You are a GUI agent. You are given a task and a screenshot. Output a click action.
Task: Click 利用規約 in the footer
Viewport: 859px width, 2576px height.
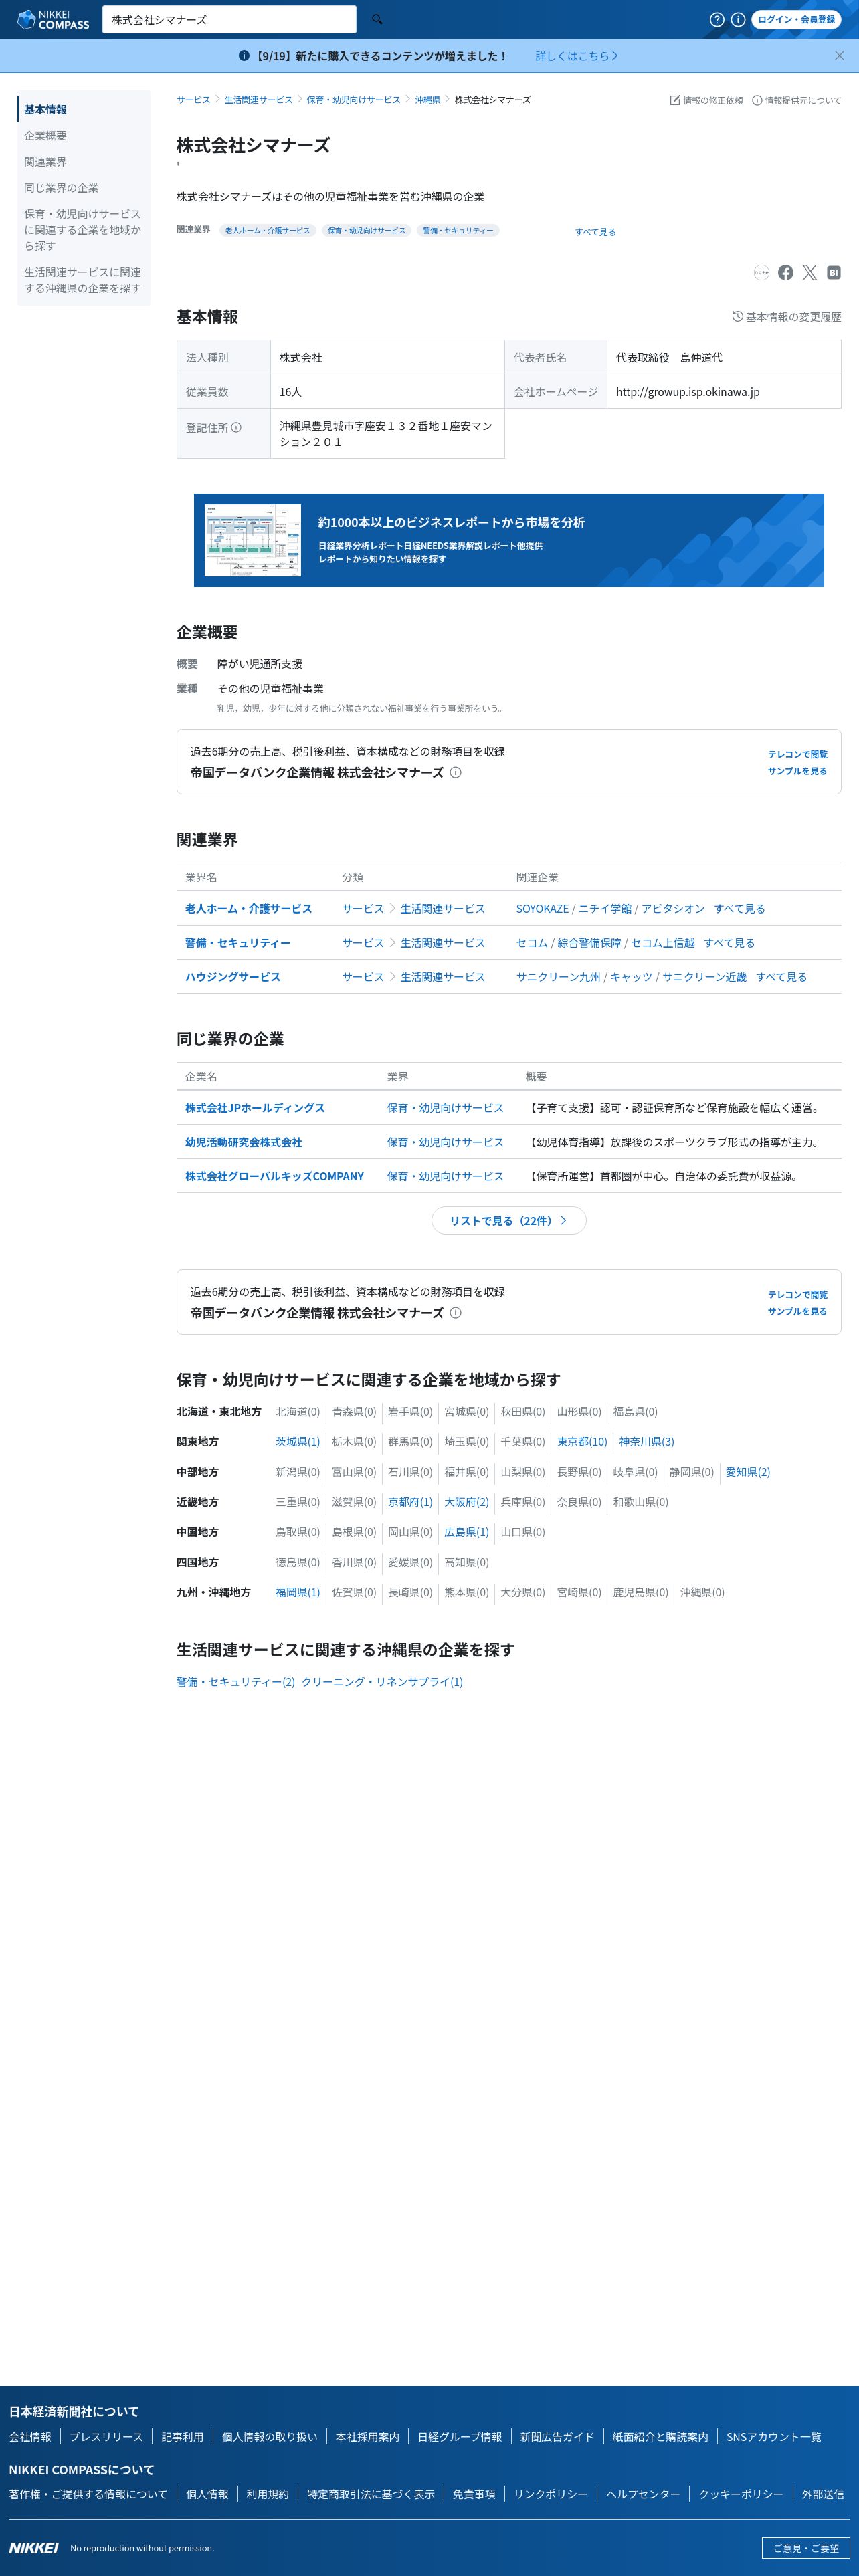[267, 2494]
